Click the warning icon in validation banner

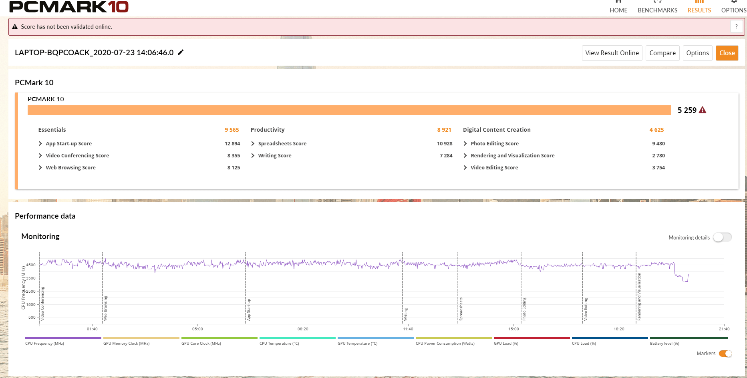pos(15,27)
